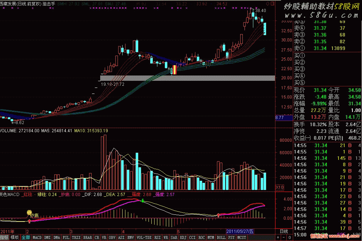The image size is (362, 241).
Task: Click the 变色MACD indicator name label
Action: pyautogui.click(x=10, y=195)
